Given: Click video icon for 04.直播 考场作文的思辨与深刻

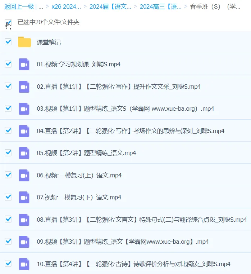Looking at the screenshot, I should point(24,131).
